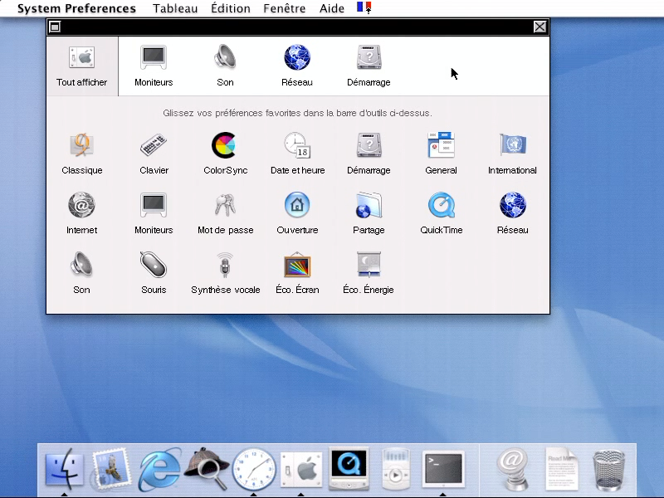Open Démarrage in the main preferences grid
The image size is (664, 498).
pos(369,154)
